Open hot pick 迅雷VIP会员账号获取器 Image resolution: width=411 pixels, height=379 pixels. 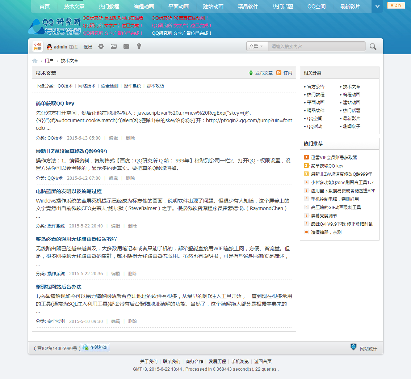click(334, 157)
